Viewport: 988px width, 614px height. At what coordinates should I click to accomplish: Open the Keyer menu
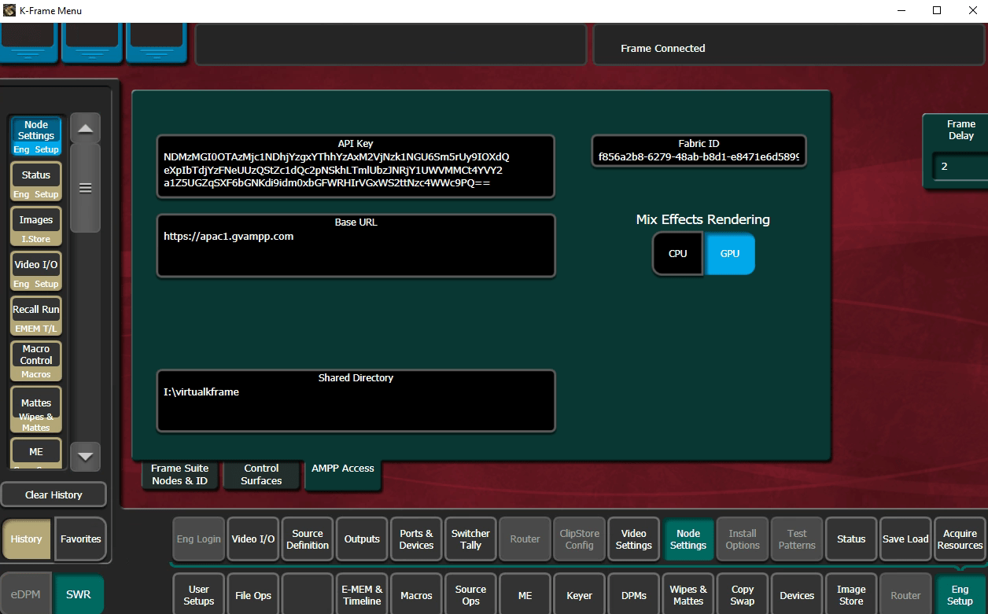coord(580,595)
